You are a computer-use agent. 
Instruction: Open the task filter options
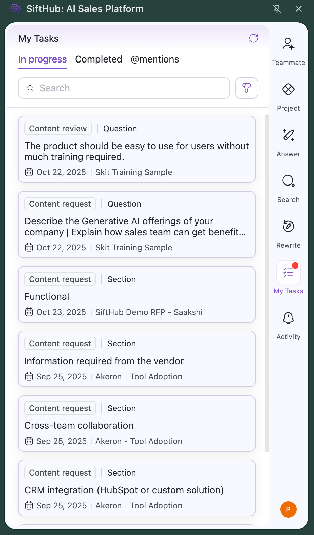coord(246,88)
